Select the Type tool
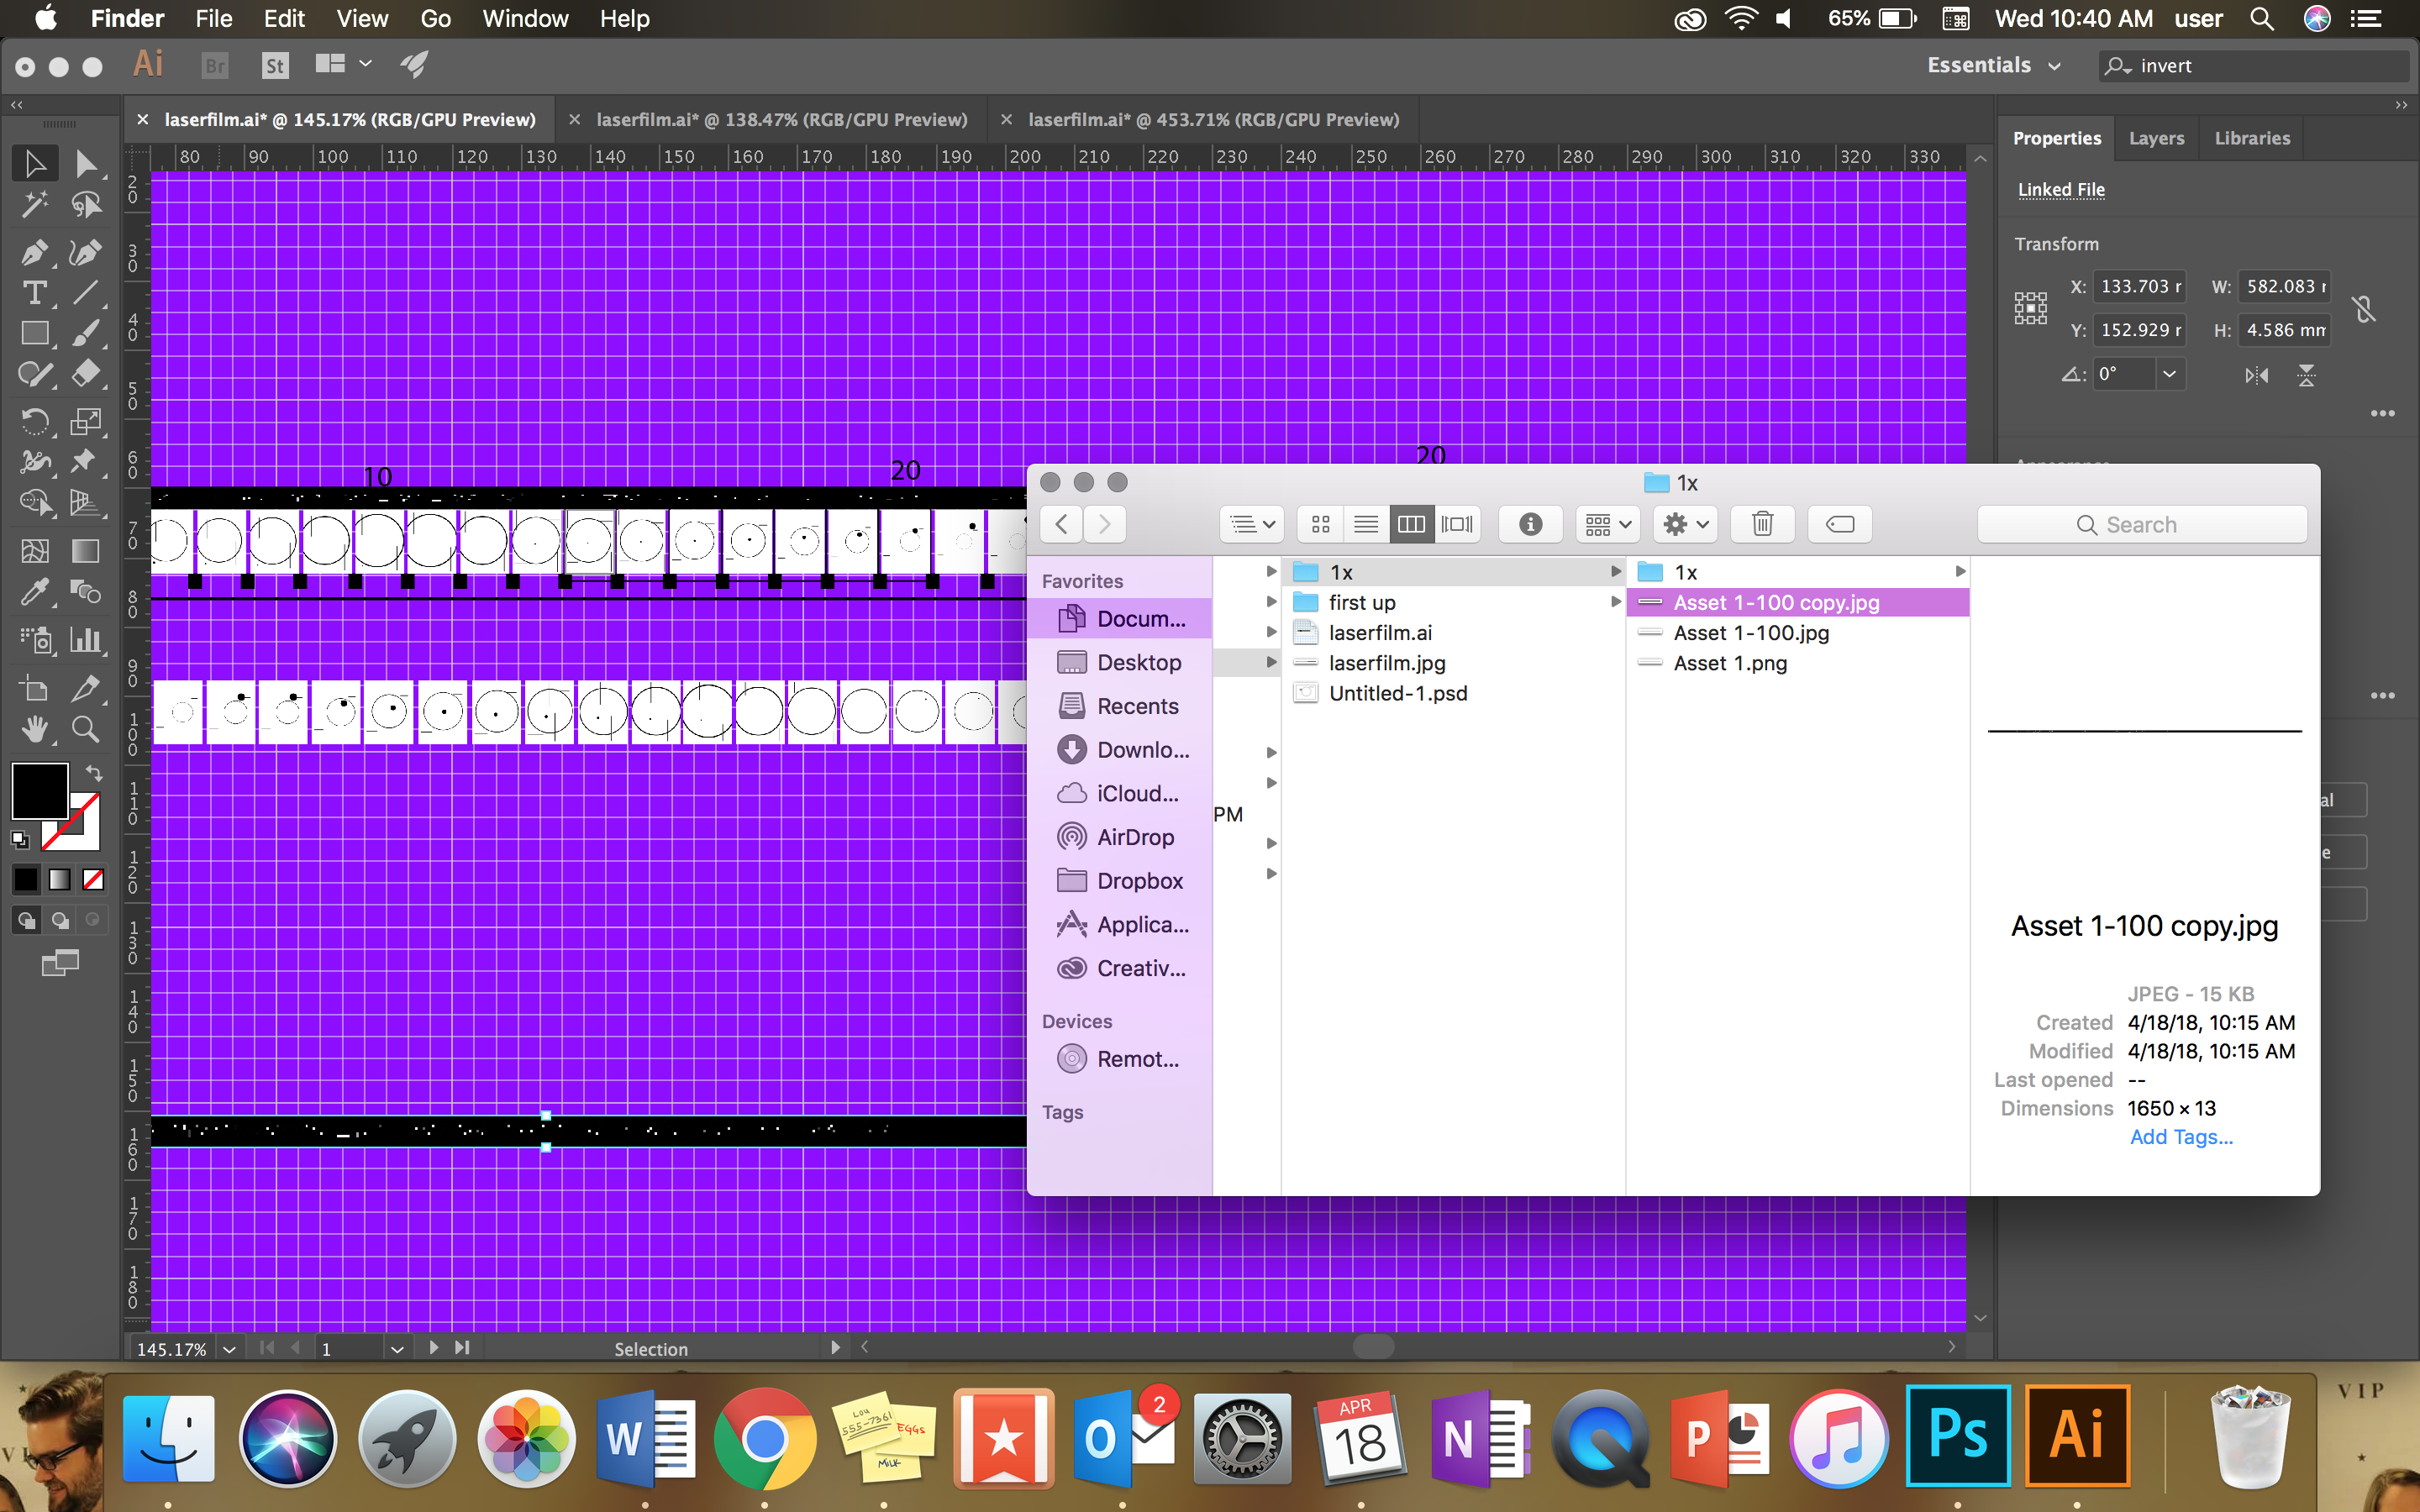The image size is (2420, 1512). click(36, 293)
